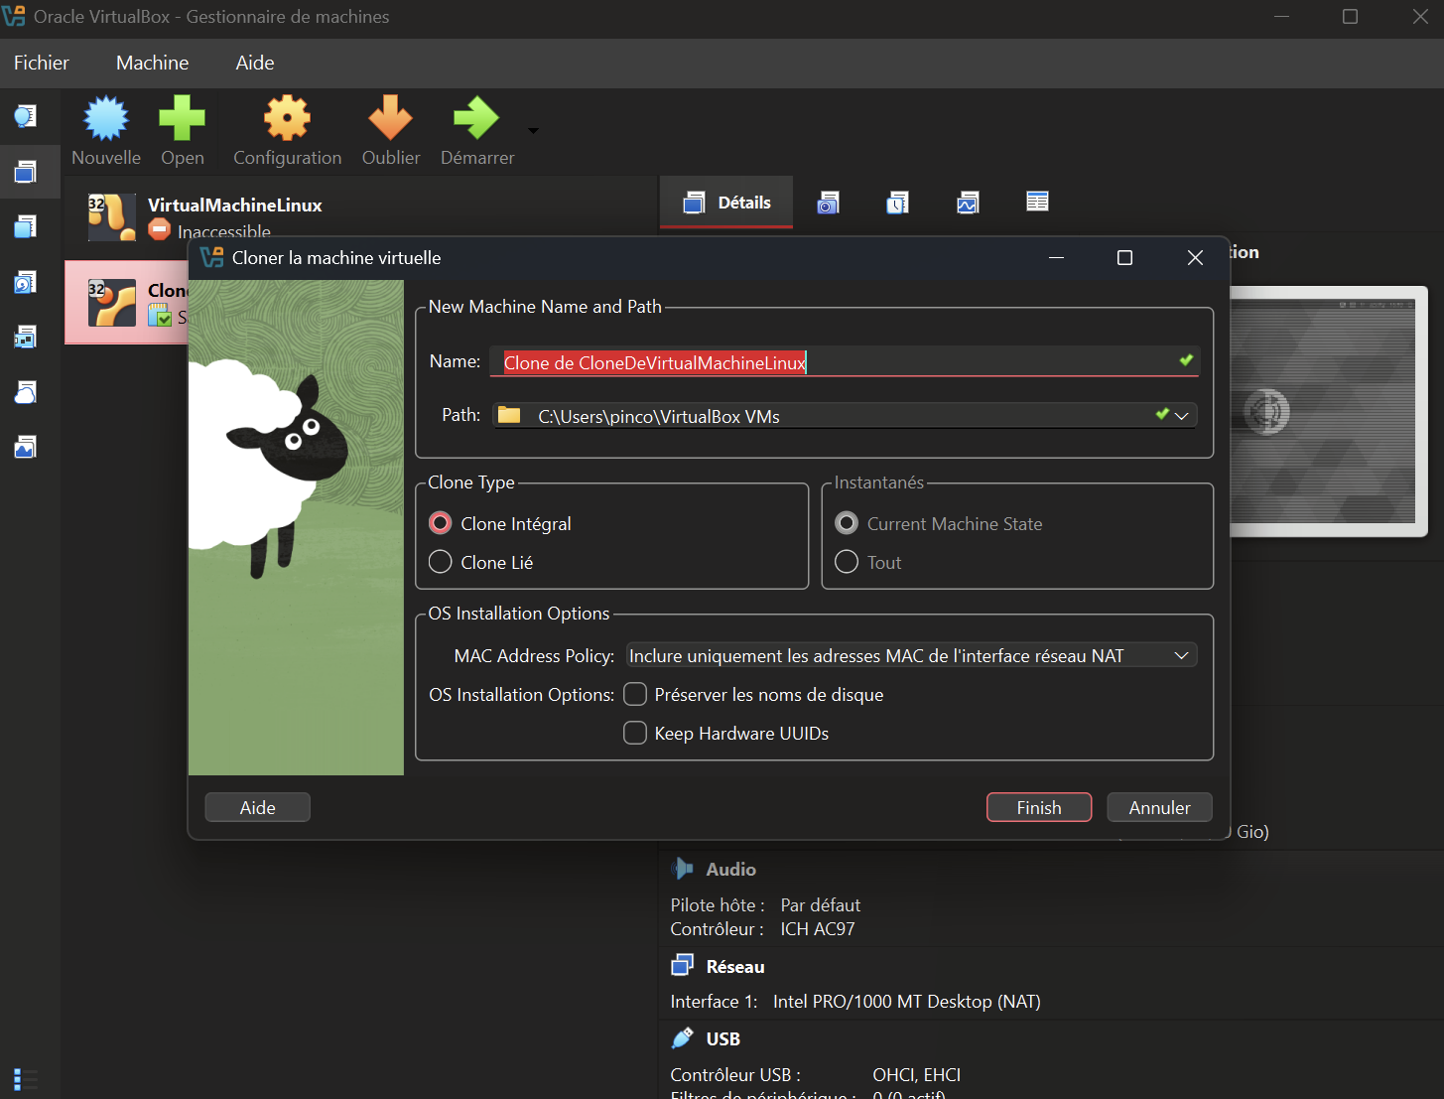This screenshot has height=1099, width=1444.
Task: Toggle the sidebar text-labels list icon
Action: (x=26, y=1078)
